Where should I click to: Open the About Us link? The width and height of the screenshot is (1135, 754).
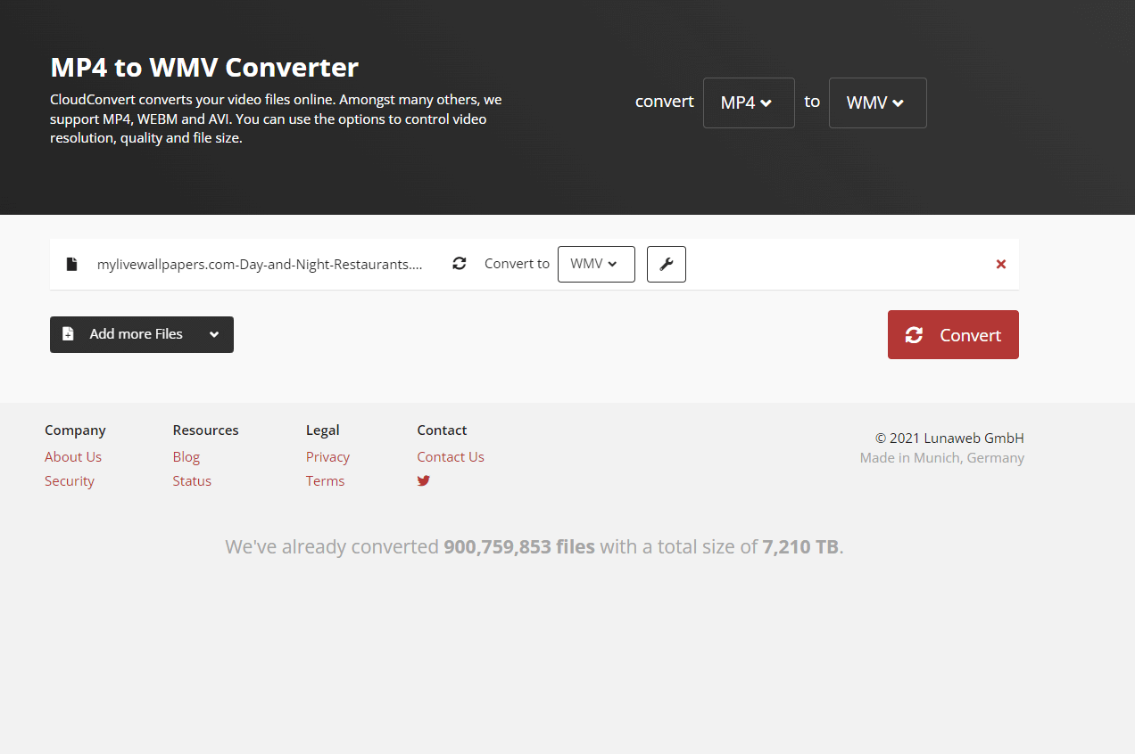(73, 457)
